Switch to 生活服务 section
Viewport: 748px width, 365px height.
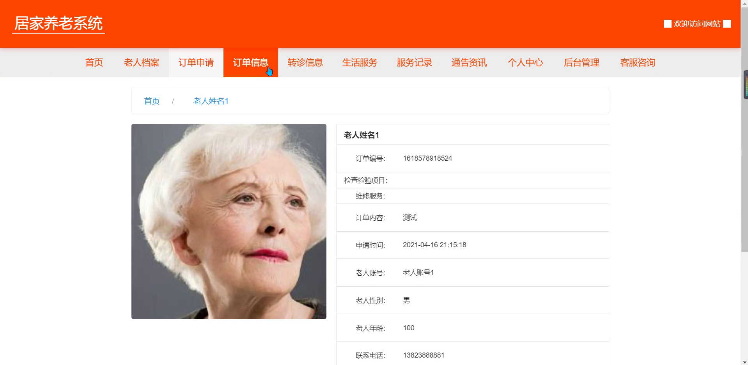(360, 62)
